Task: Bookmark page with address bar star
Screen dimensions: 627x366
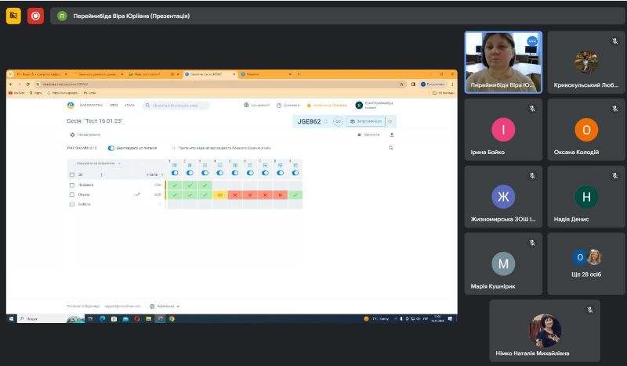Action: coord(401,84)
